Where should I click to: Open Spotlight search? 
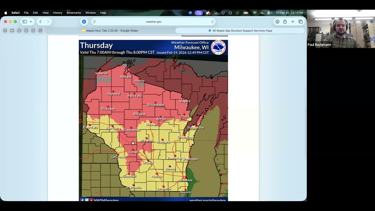(262, 13)
